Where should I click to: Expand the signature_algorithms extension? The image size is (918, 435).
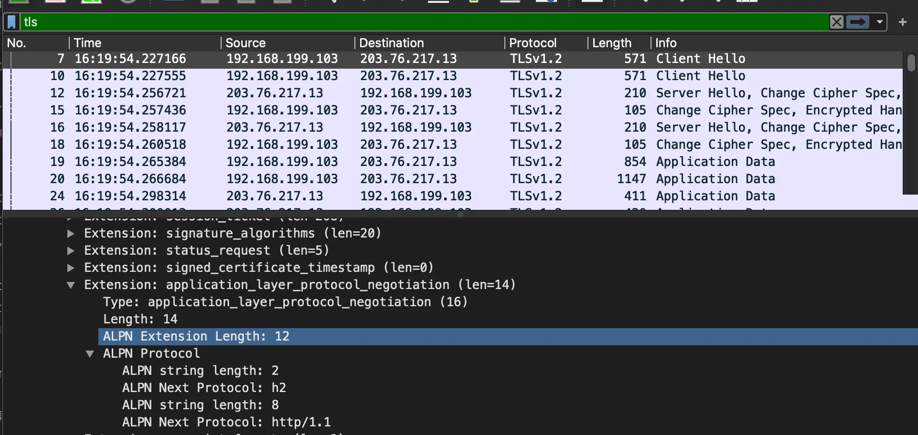pos(71,234)
